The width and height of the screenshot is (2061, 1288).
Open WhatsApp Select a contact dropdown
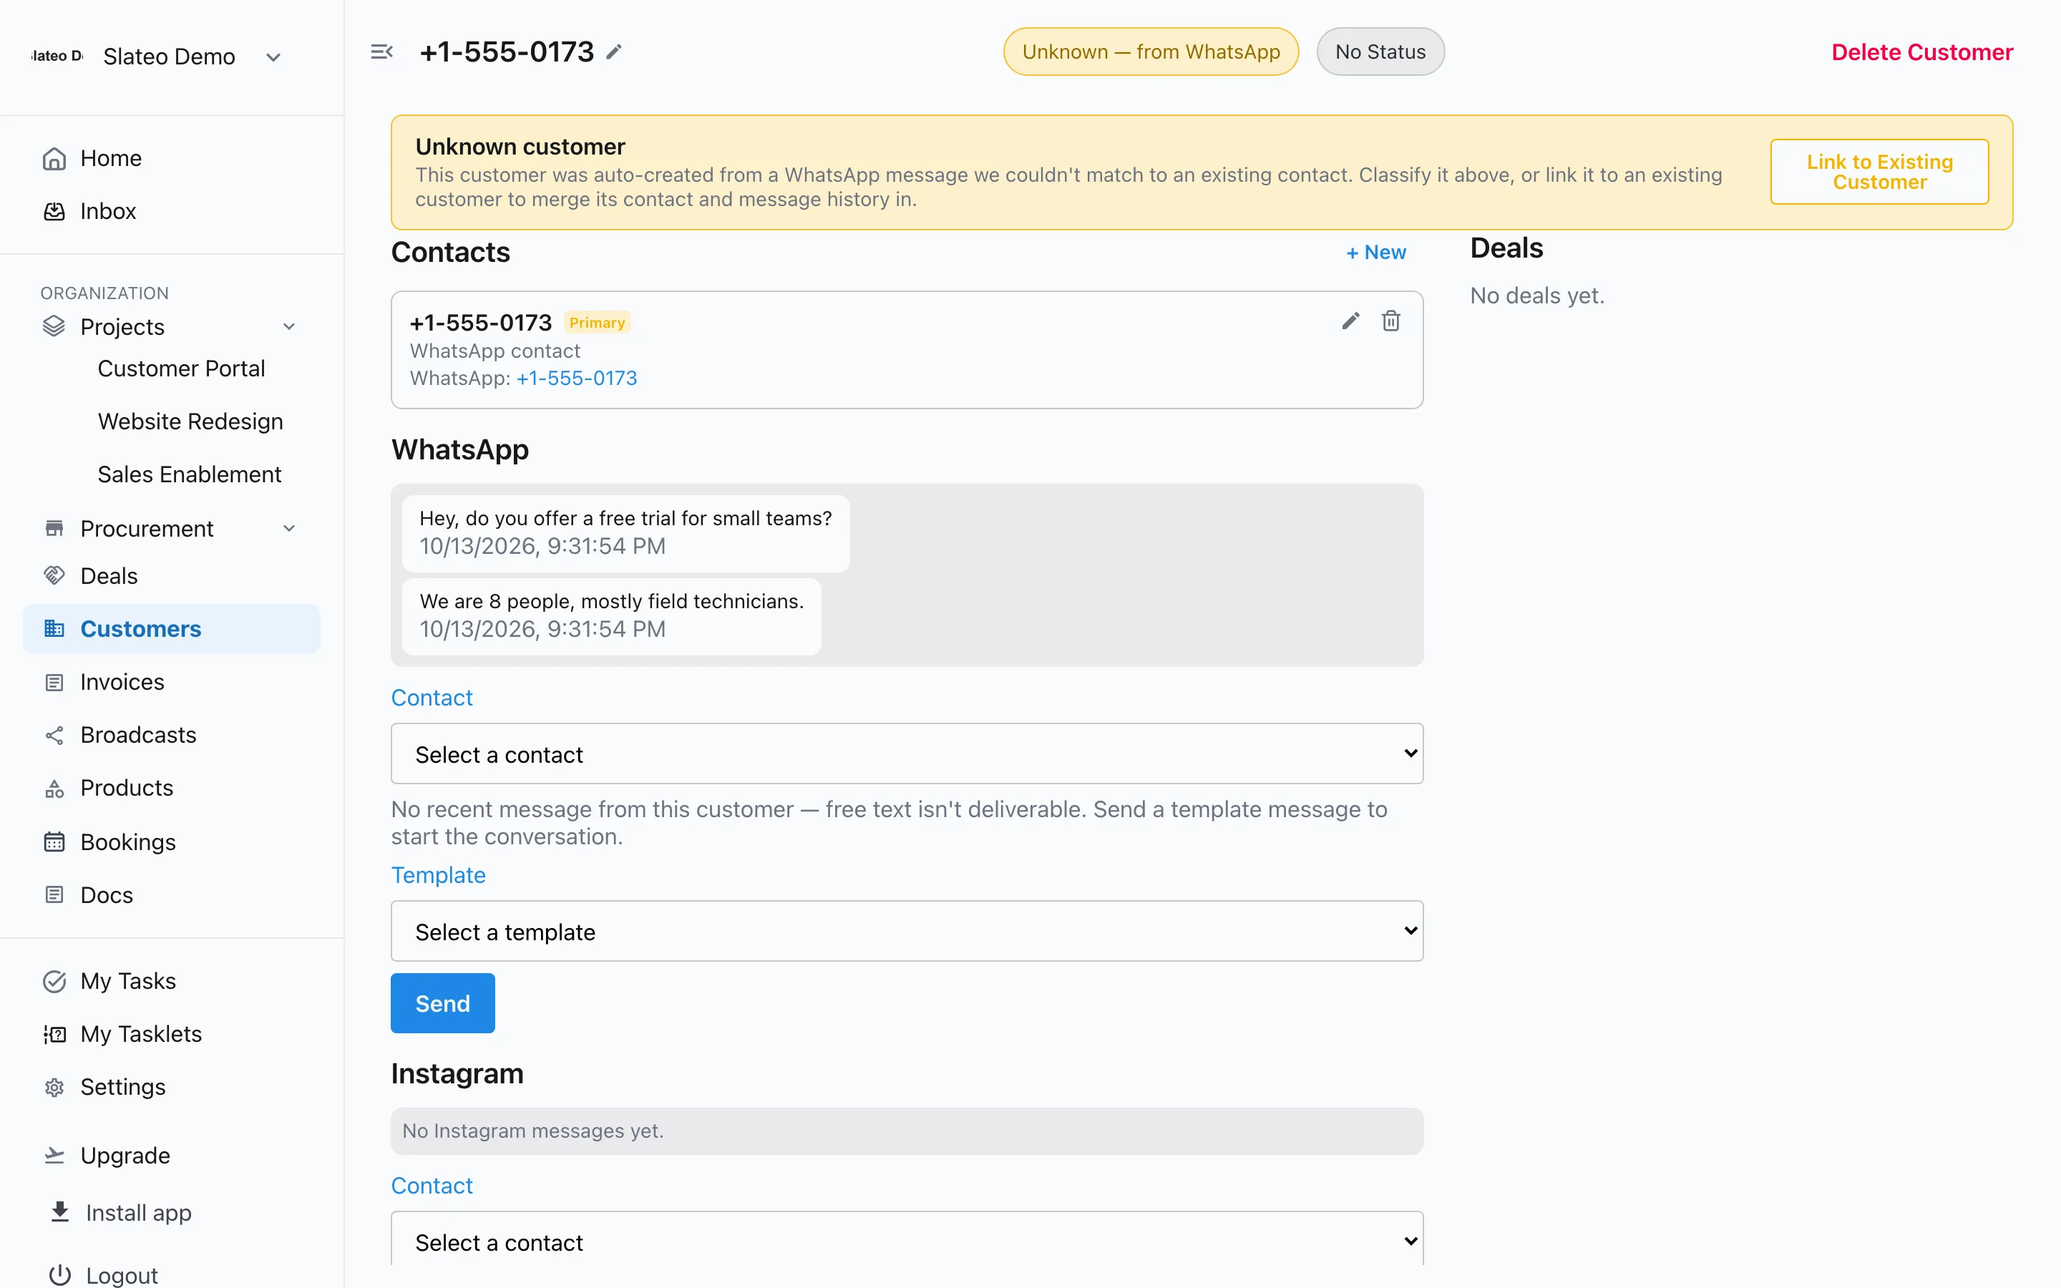907,754
